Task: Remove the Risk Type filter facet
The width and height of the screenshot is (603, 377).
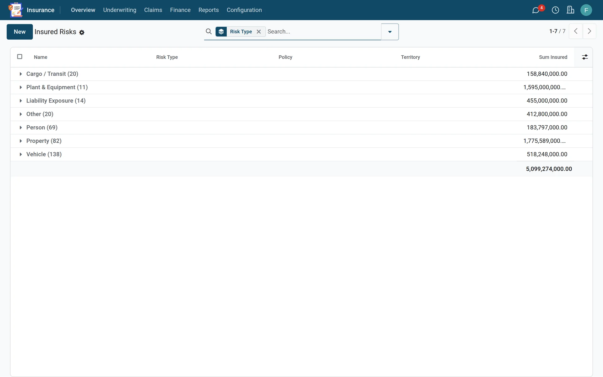Action: tap(259, 31)
